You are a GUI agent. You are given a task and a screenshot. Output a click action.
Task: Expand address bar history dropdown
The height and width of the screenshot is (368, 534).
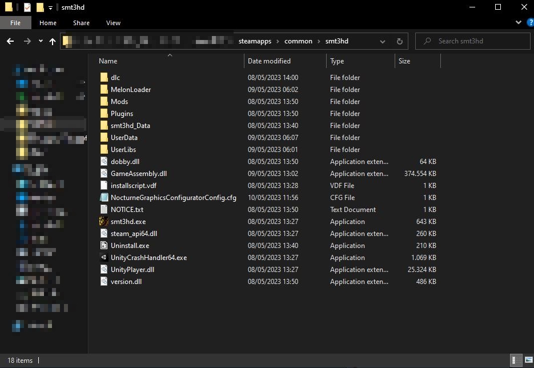tap(383, 41)
